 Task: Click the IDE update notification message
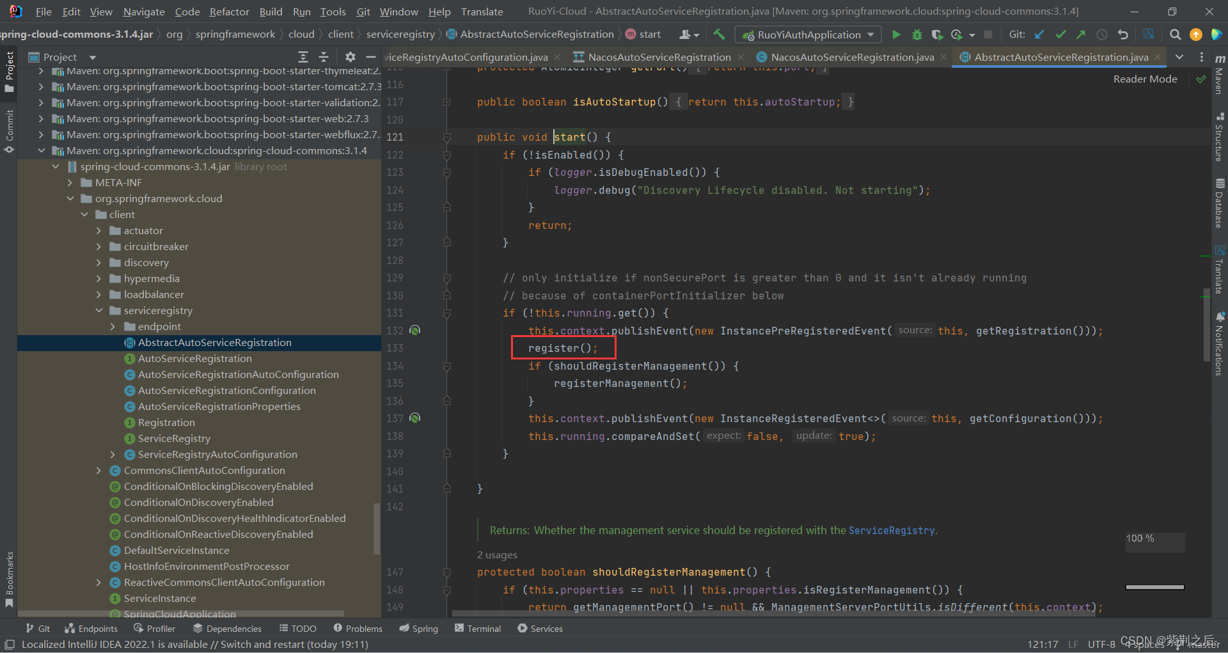tap(194, 645)
